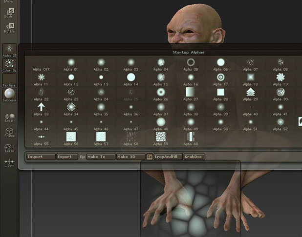Viewport: 302px width, 237px height.
Task: Click the CropAndFill button
Action: tap(168, 157)
